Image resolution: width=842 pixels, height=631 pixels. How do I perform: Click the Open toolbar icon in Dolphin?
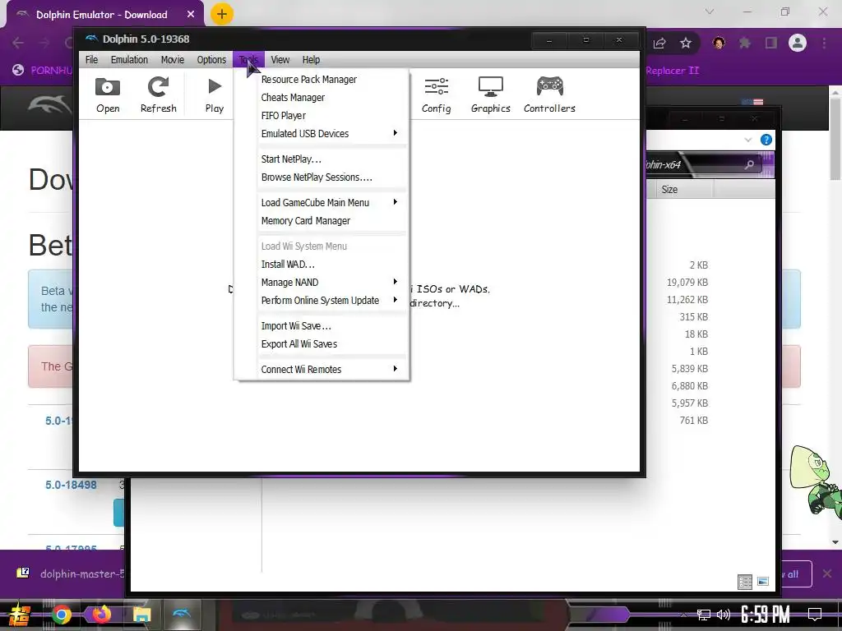108,95
